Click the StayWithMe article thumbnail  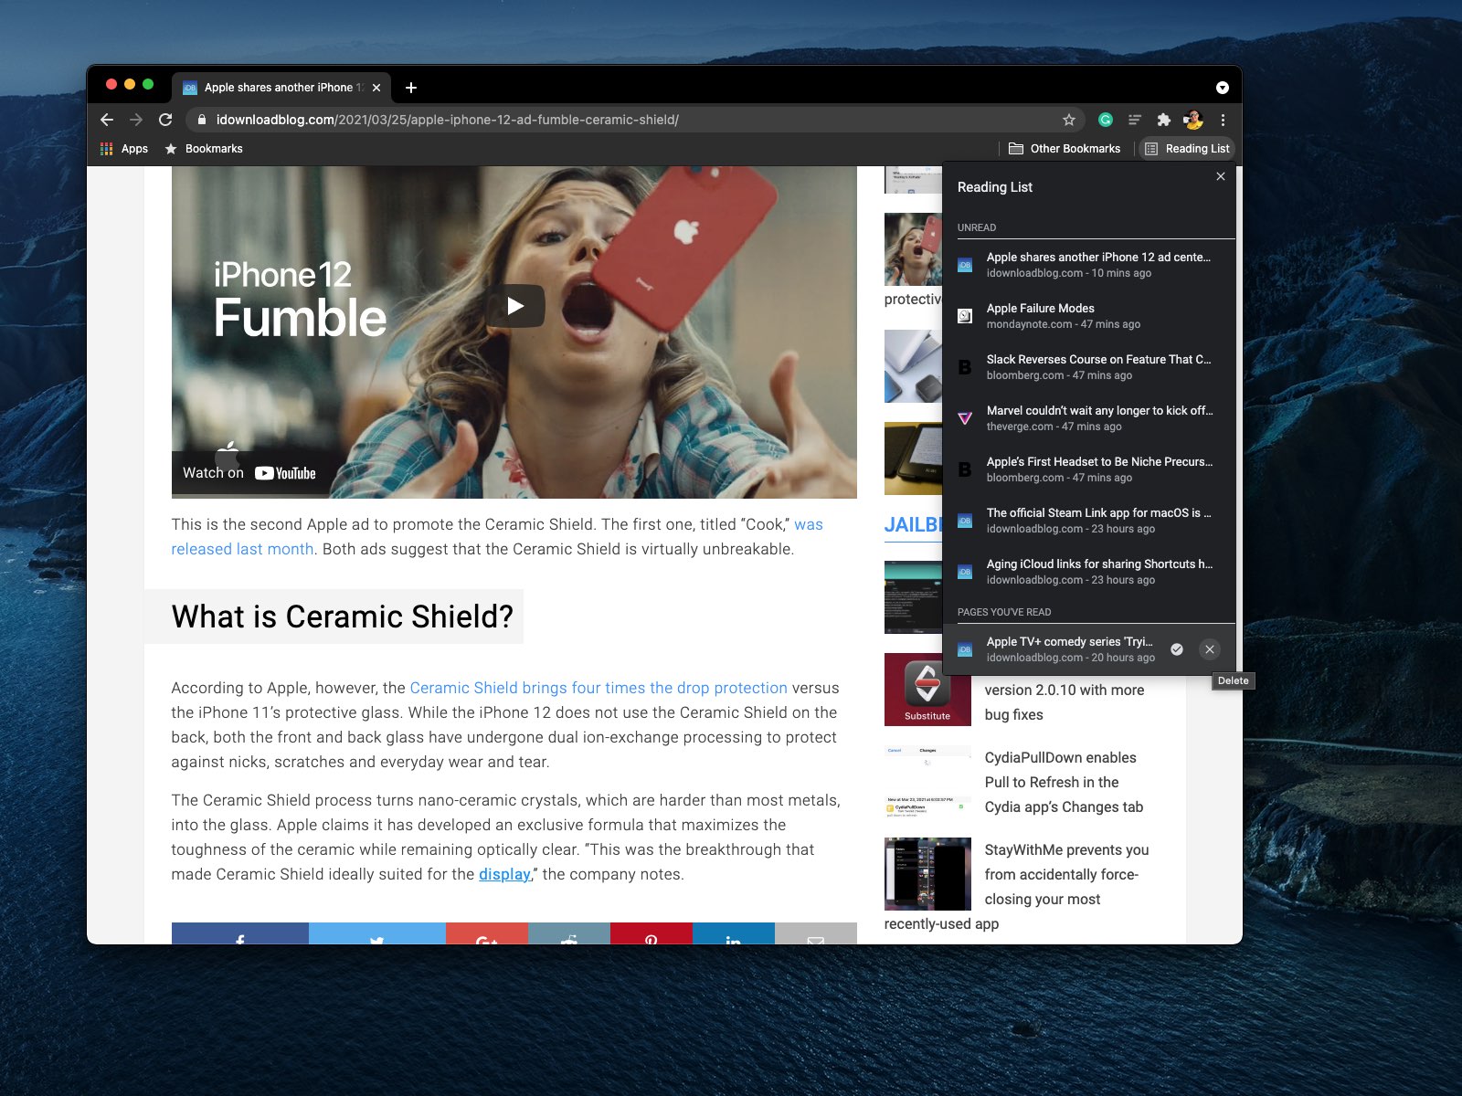click(927, 874)
